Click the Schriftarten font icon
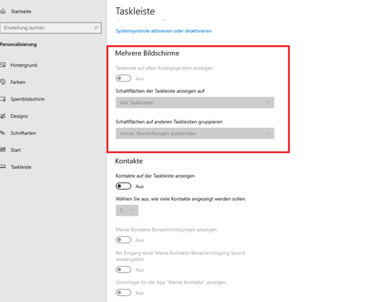This screenshot has width=373, height=302. click(x=3, y=133)
